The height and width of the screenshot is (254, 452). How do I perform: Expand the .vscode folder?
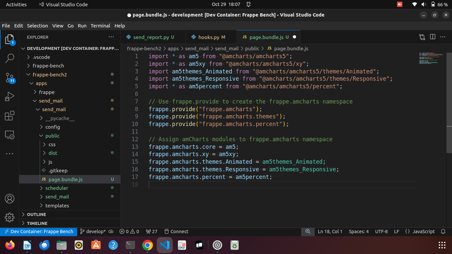70,57
